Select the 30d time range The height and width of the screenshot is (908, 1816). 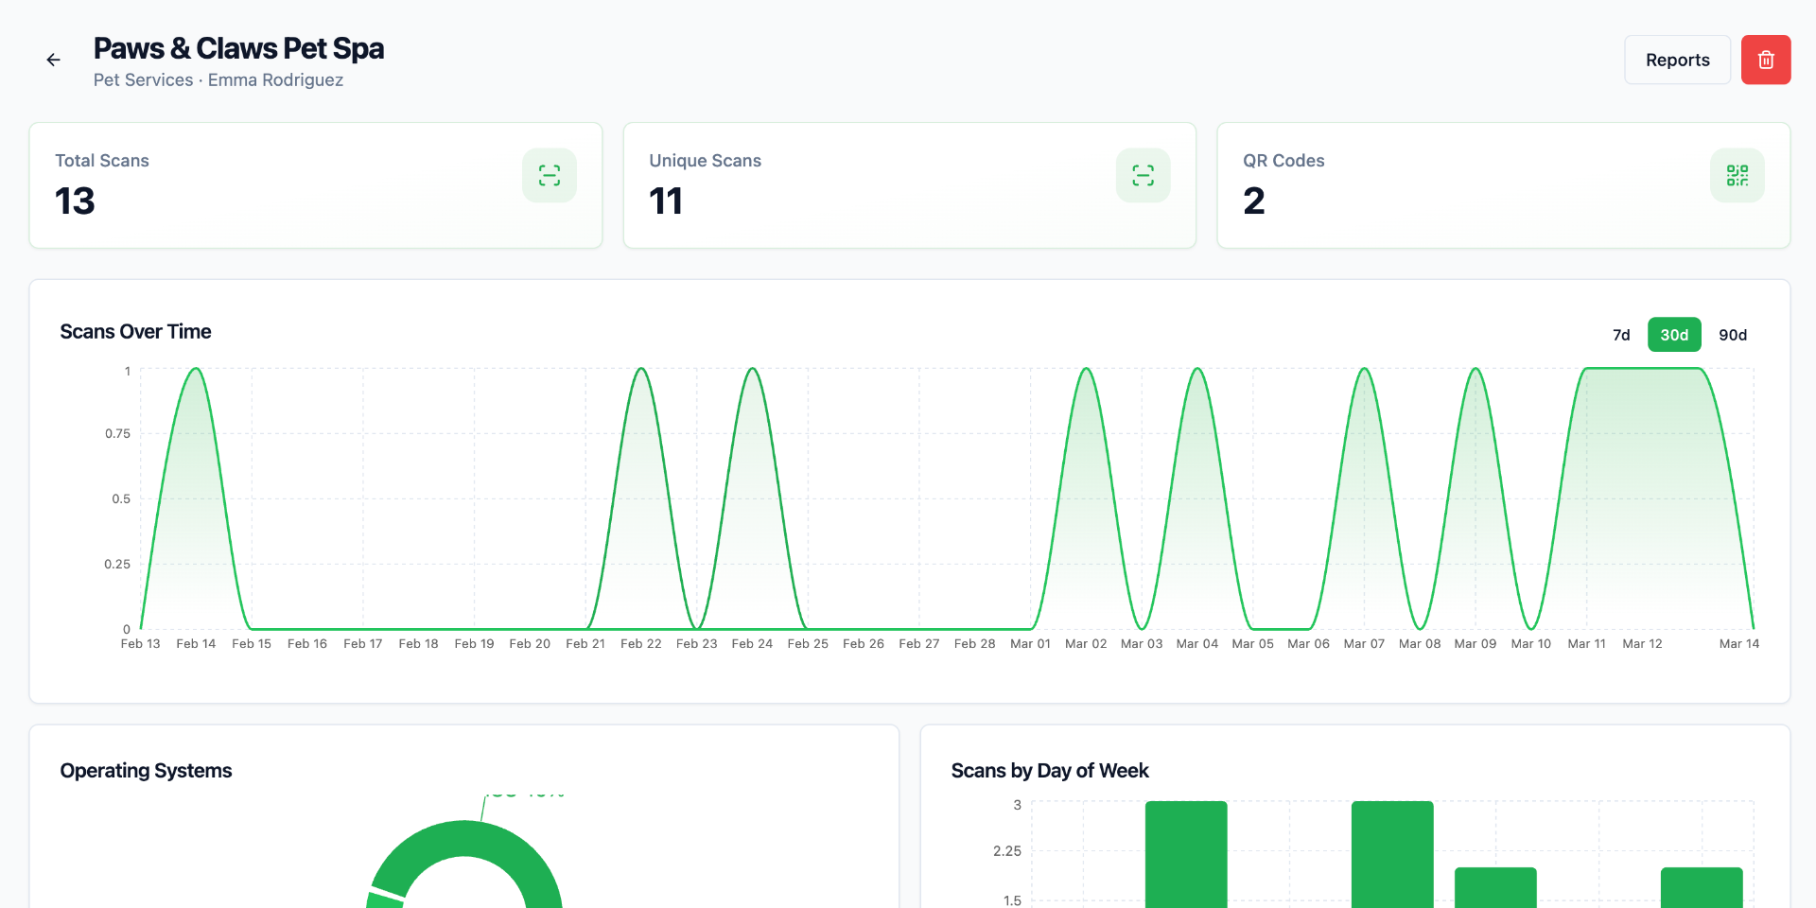pos(1674,335)
